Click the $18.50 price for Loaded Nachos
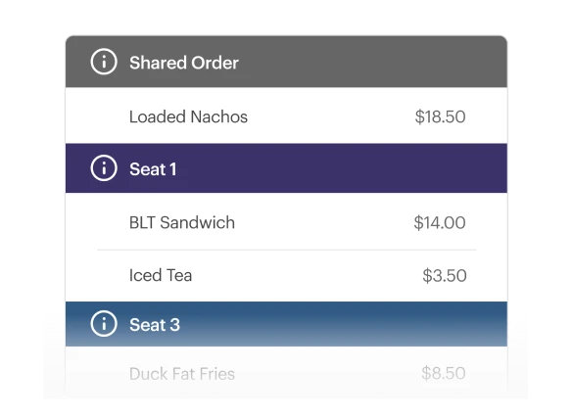 click(x=440, y=116)
